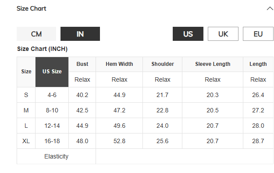
Task: Collapse the Size Chart section chevron
Action: 270,8
